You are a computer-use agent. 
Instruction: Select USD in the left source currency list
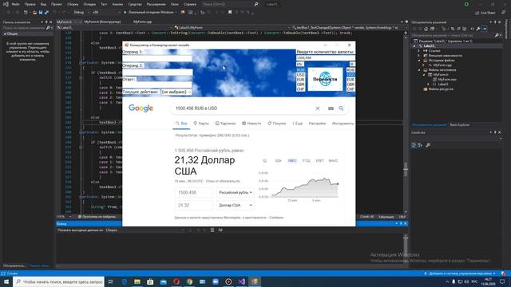300,75
